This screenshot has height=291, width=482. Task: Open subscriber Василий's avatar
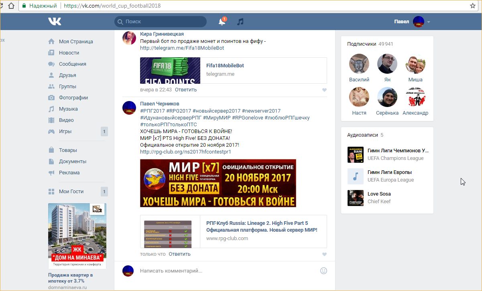[359, 64]
